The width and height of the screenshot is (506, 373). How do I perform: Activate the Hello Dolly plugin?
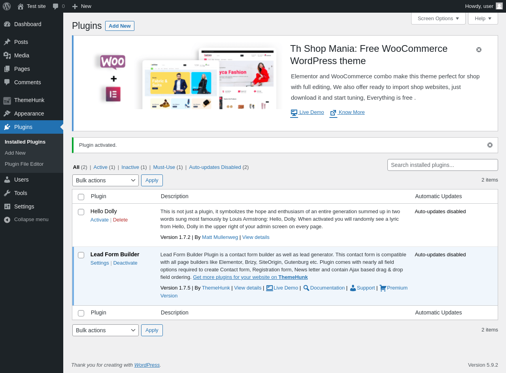point(100,220)
